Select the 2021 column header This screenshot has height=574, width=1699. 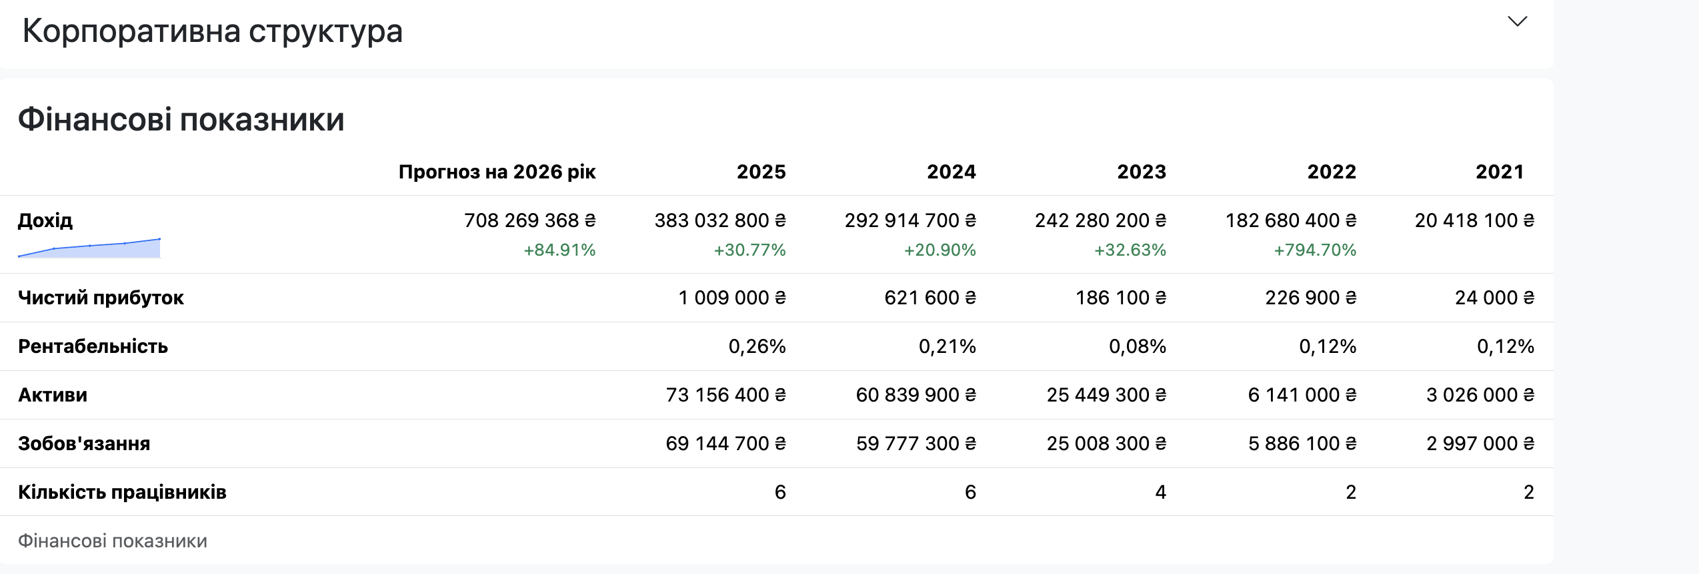coord(1500,172)
